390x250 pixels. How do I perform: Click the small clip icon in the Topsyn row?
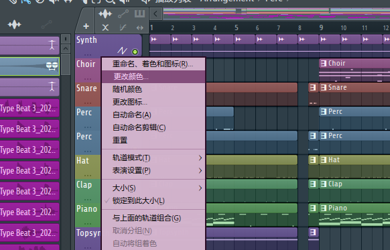(313, 233)
